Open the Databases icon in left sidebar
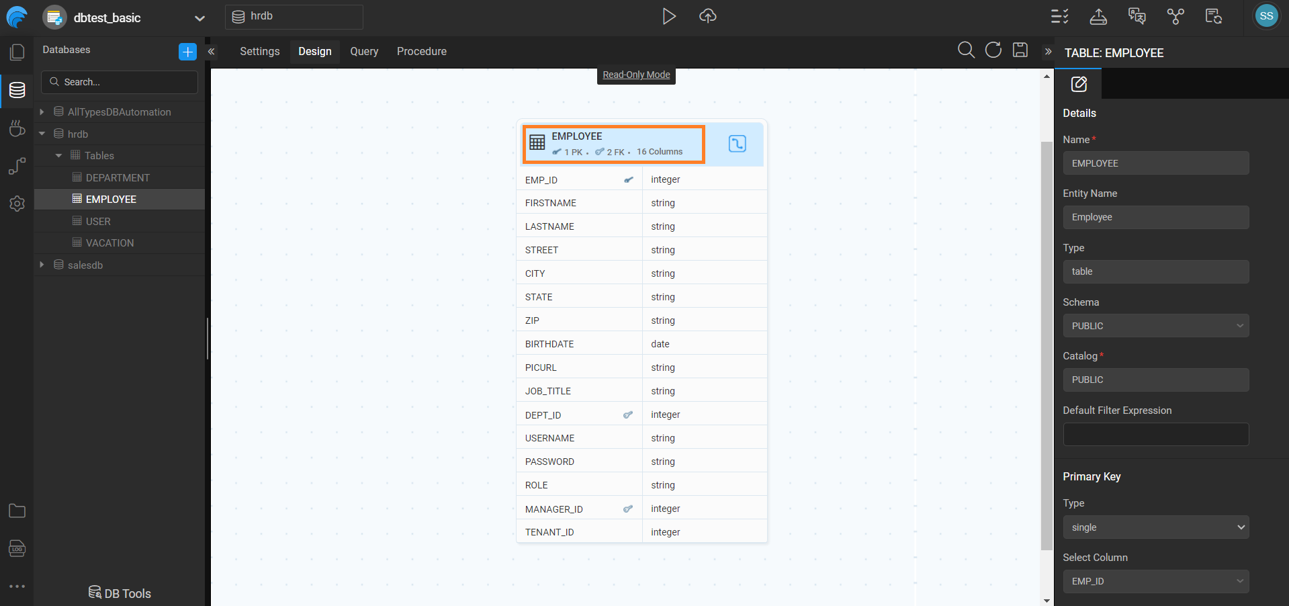 pos(17,90)
